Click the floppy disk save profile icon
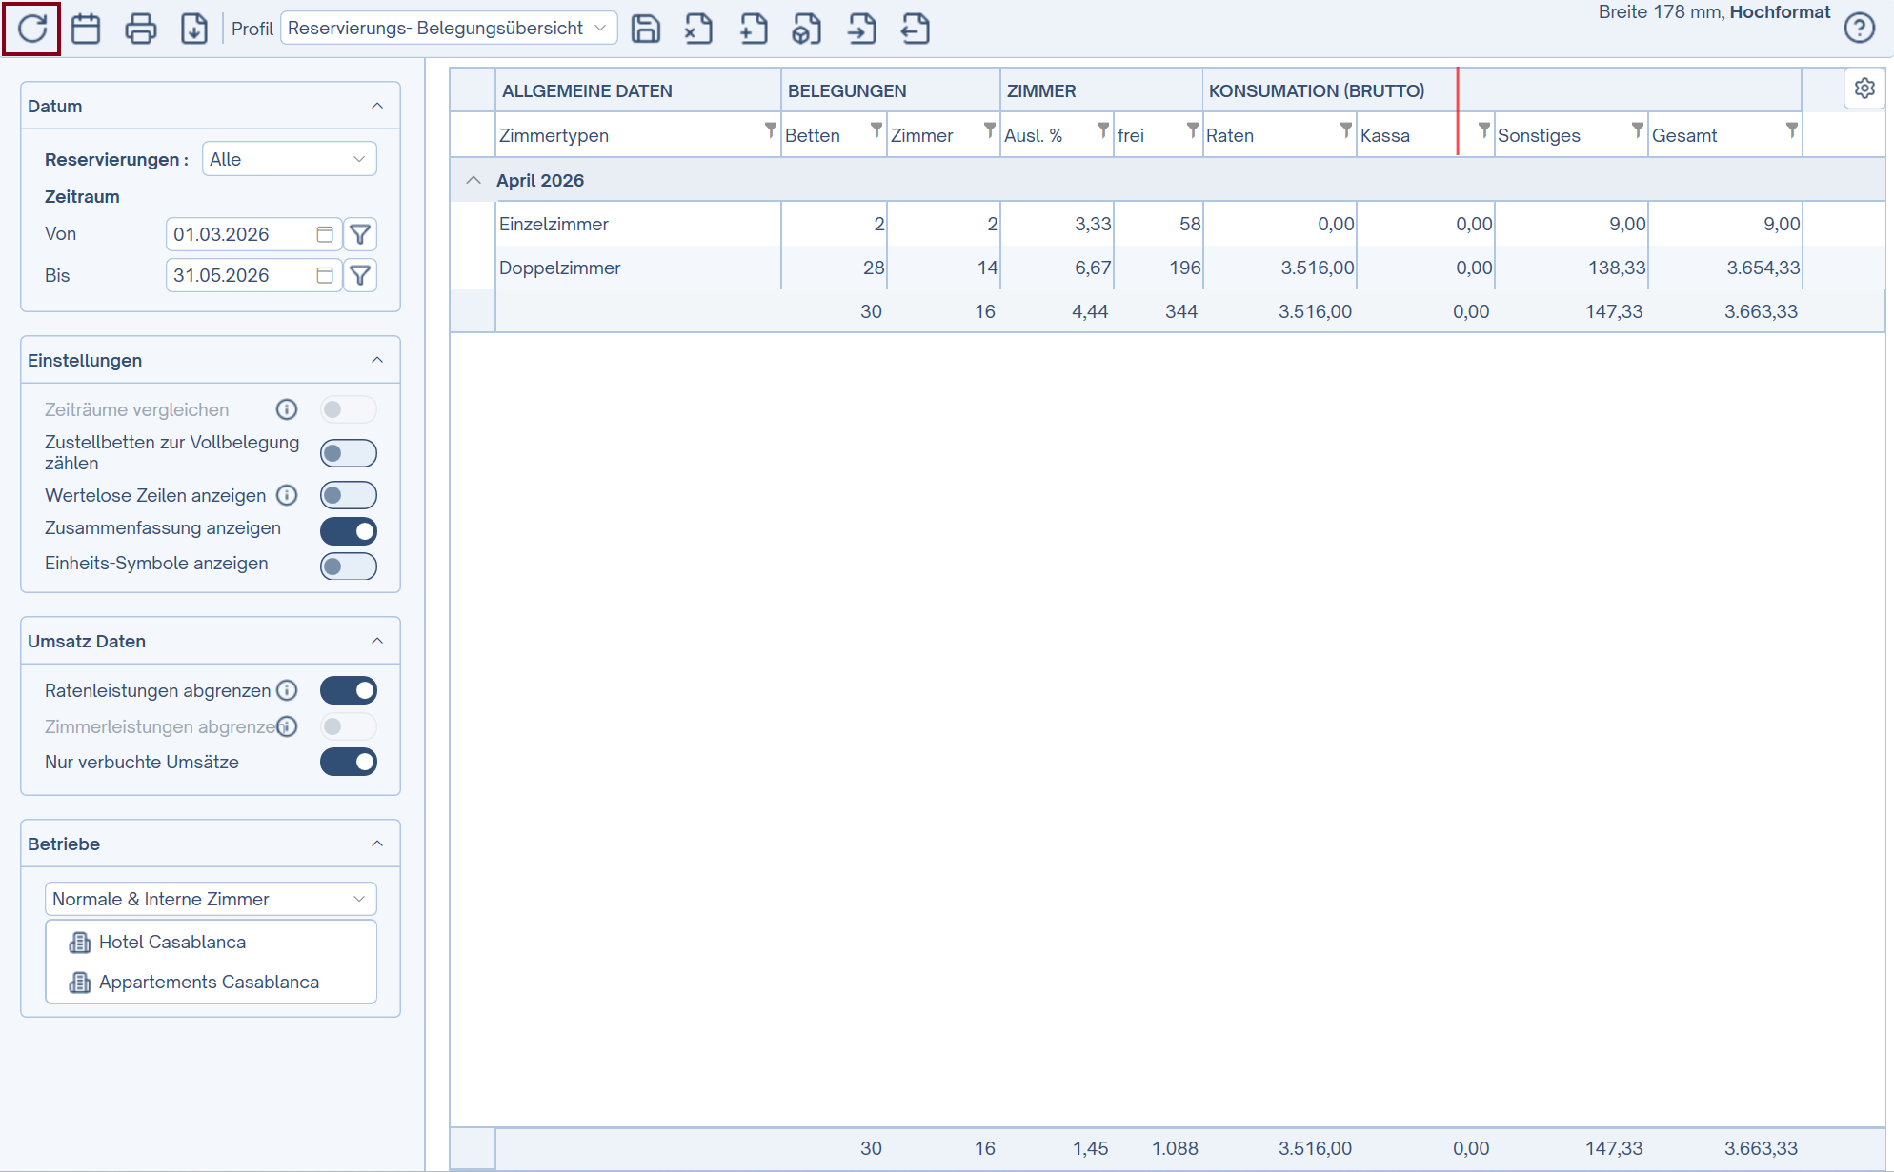 [646, 29]
